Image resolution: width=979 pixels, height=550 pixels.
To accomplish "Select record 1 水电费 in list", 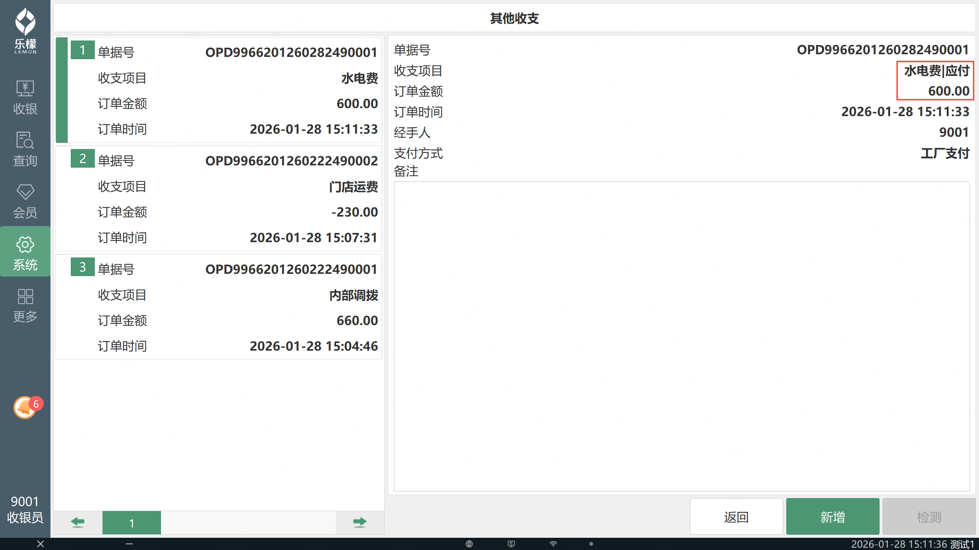I will click(x=219, y=90).
